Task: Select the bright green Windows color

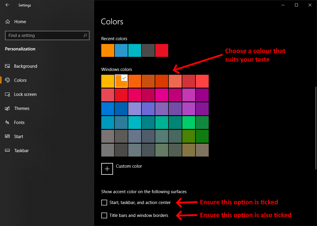Action: 189,123
